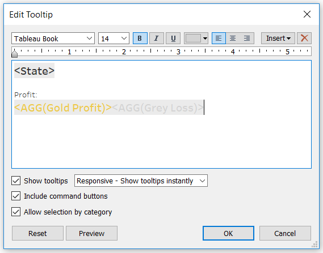Select left text alignment

[x=219, y=38]
